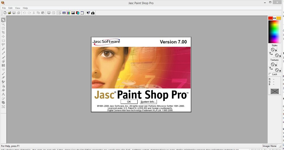Click the Full Screen Preview monitor icon
Viewport: 284px width, 150px height.
point(49,13)
